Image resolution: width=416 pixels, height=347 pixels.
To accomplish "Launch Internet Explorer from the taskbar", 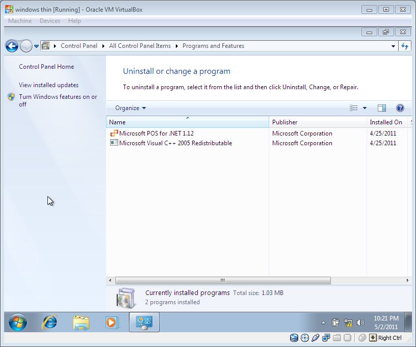I will 49,322.
